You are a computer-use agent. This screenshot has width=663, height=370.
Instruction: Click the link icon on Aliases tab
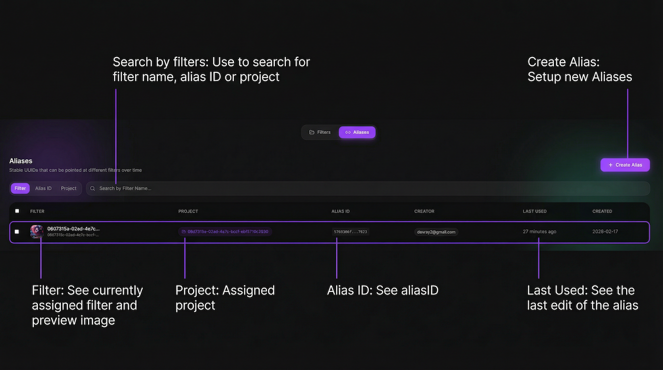348,132
